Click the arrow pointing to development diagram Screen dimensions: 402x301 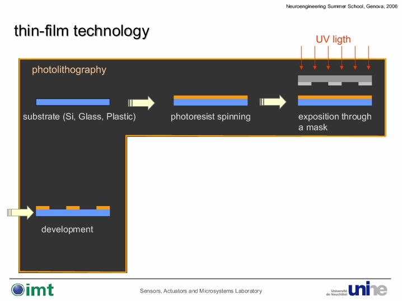pos(20,213)
